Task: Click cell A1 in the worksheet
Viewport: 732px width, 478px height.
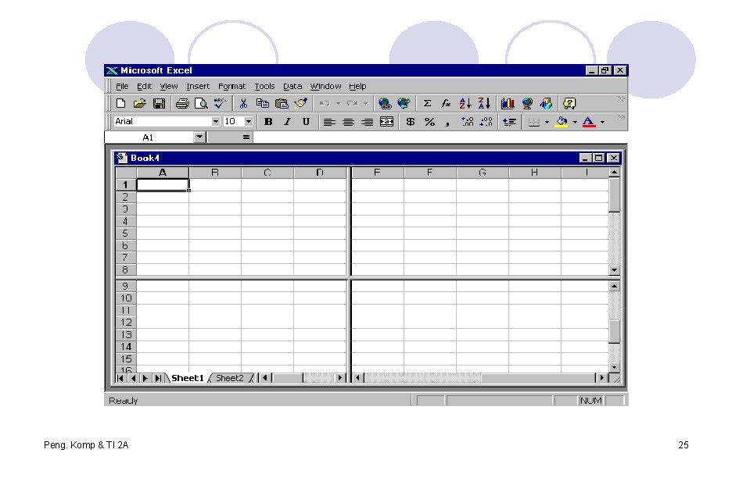Action: point(163,184)
